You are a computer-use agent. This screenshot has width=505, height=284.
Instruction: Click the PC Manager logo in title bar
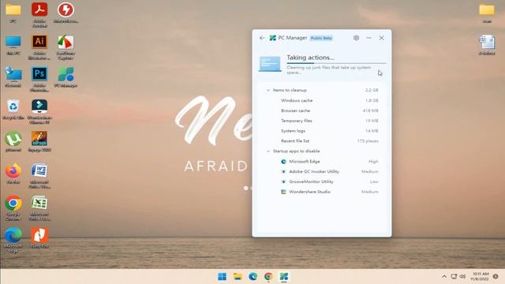point(272,38)
